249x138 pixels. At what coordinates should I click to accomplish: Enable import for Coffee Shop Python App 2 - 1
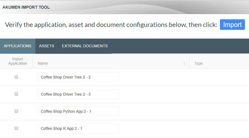[x=16, y=111]
